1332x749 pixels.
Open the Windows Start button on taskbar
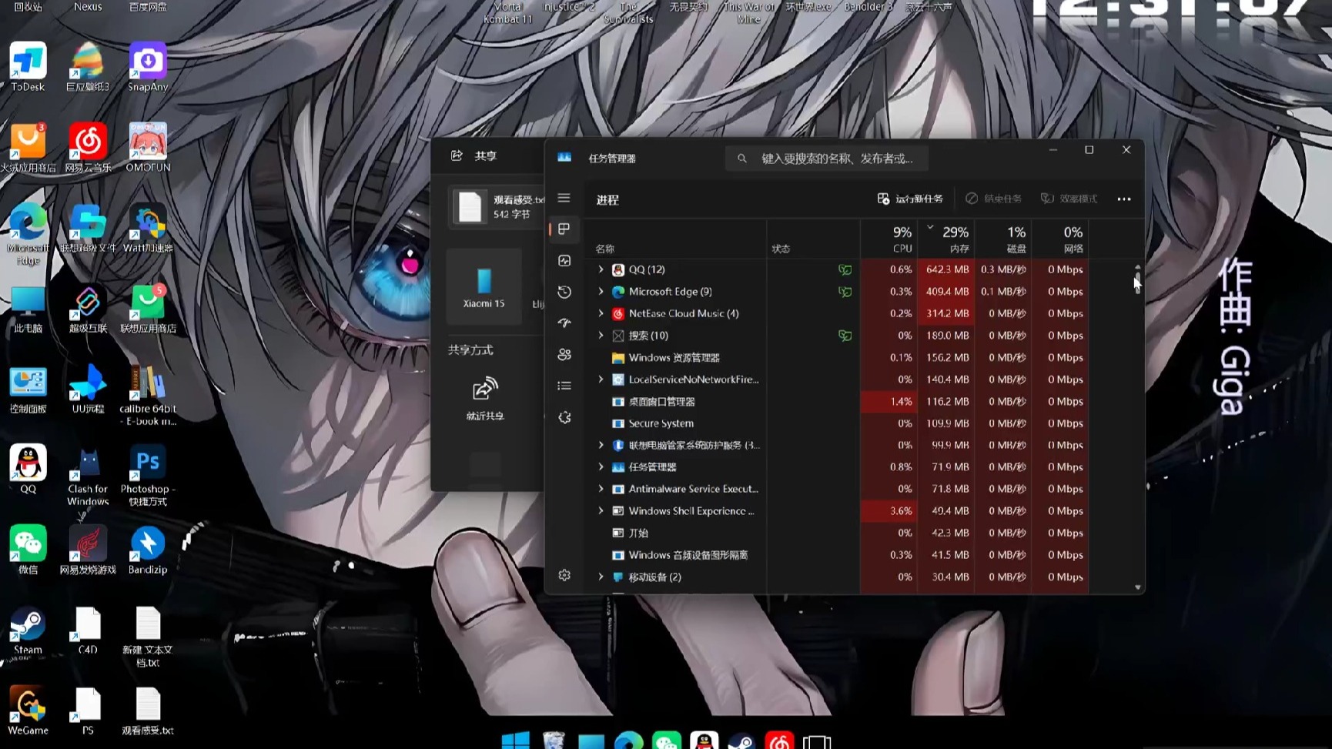point(515,741)
